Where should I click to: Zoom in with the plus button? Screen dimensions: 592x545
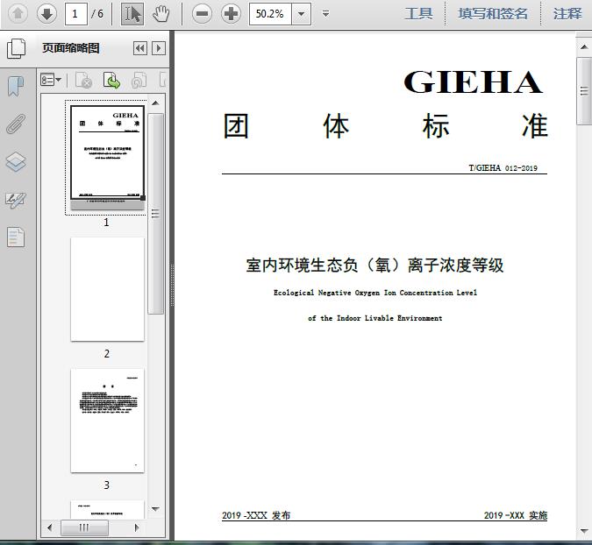pos(232,13)
